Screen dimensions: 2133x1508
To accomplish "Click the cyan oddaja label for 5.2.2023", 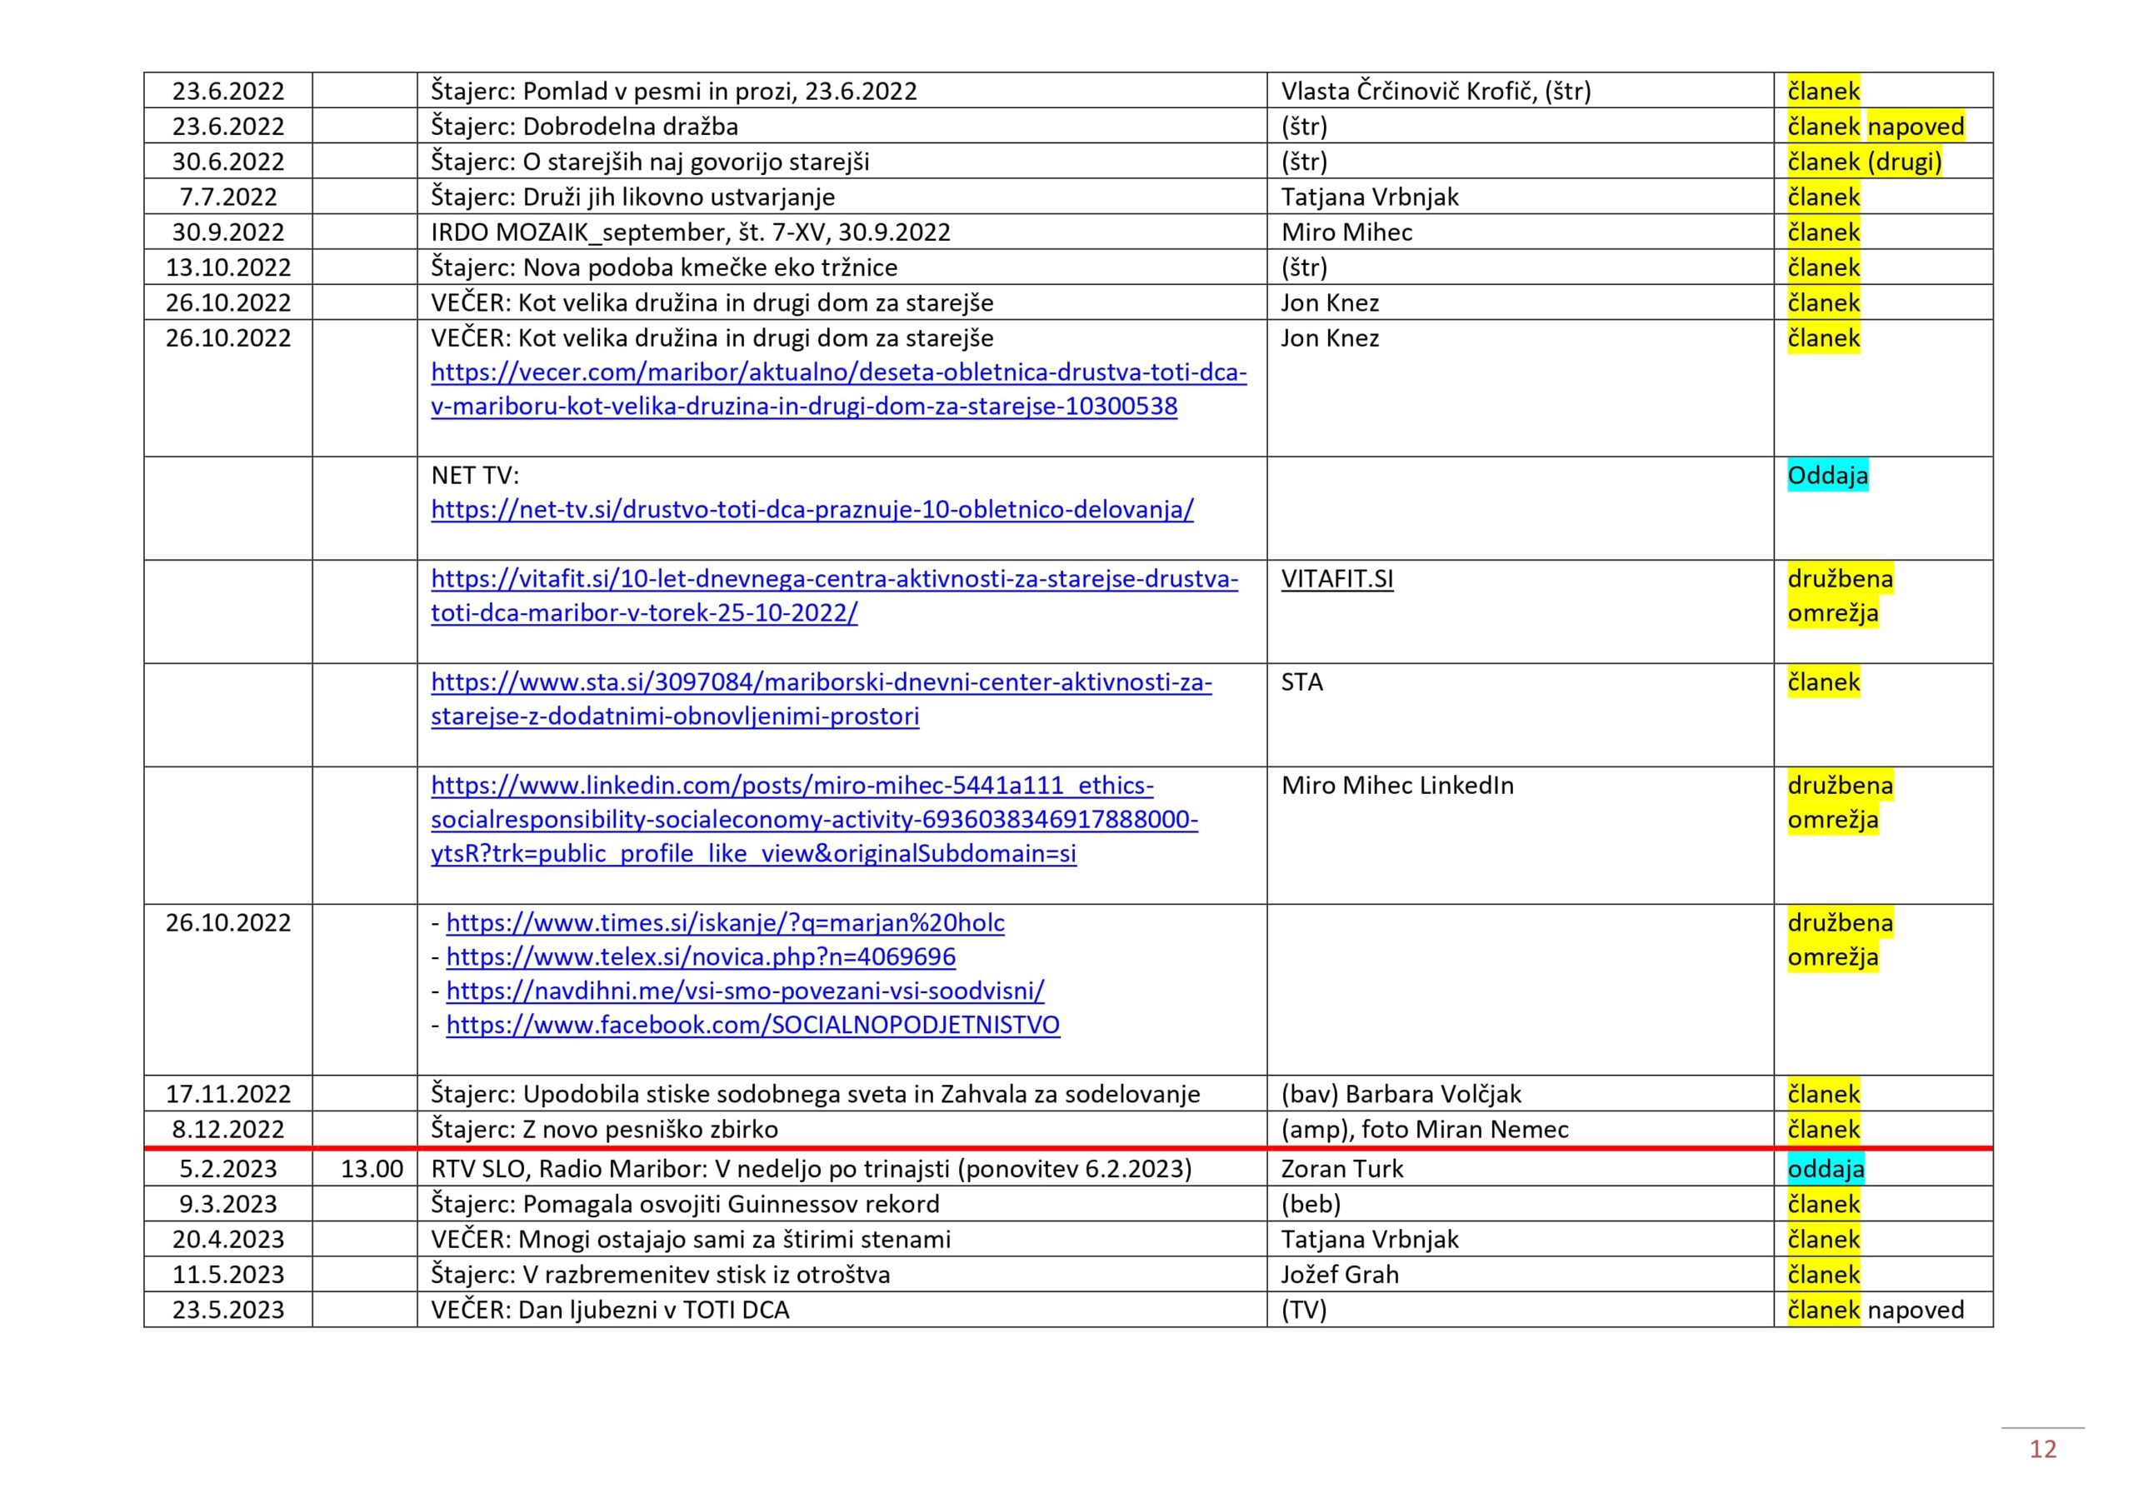I will (x=1825, y=1170).
